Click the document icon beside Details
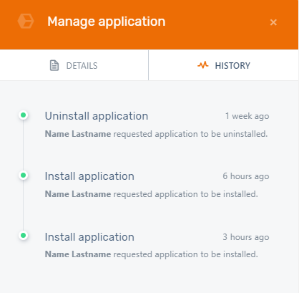The width and height of the screenshot is (299, 293). tap(54, 65)
